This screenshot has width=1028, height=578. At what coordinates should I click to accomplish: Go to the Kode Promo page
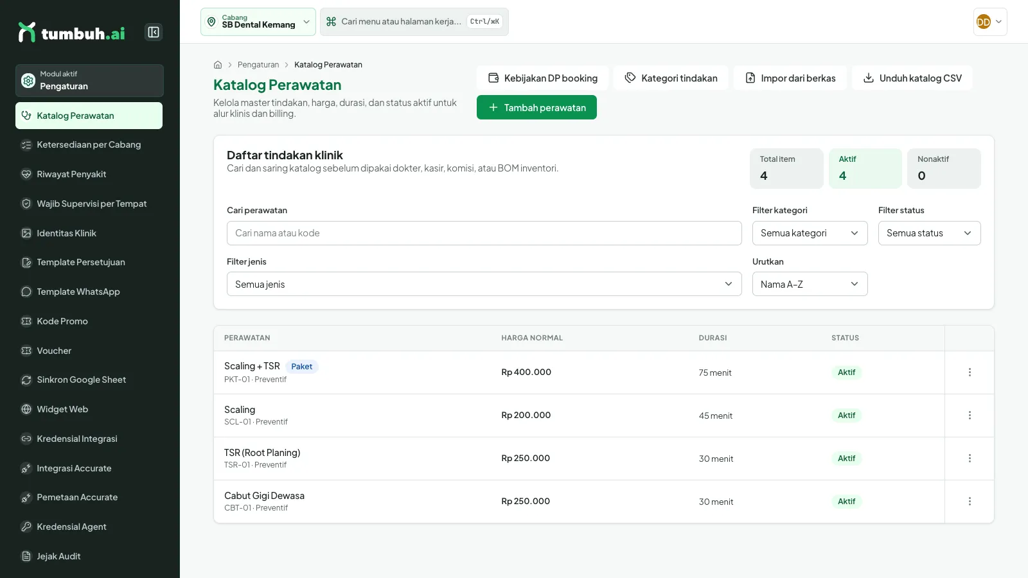click(89, 322)
